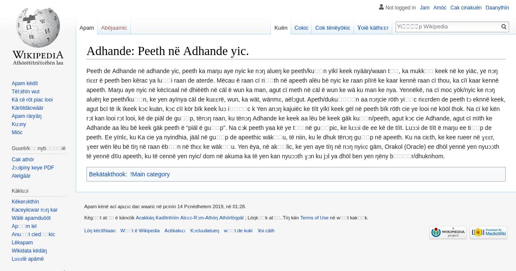Viewport: 516px width, 271px height.
Task: Click Acëkakuɔ footer link
Action: (175, 231)
